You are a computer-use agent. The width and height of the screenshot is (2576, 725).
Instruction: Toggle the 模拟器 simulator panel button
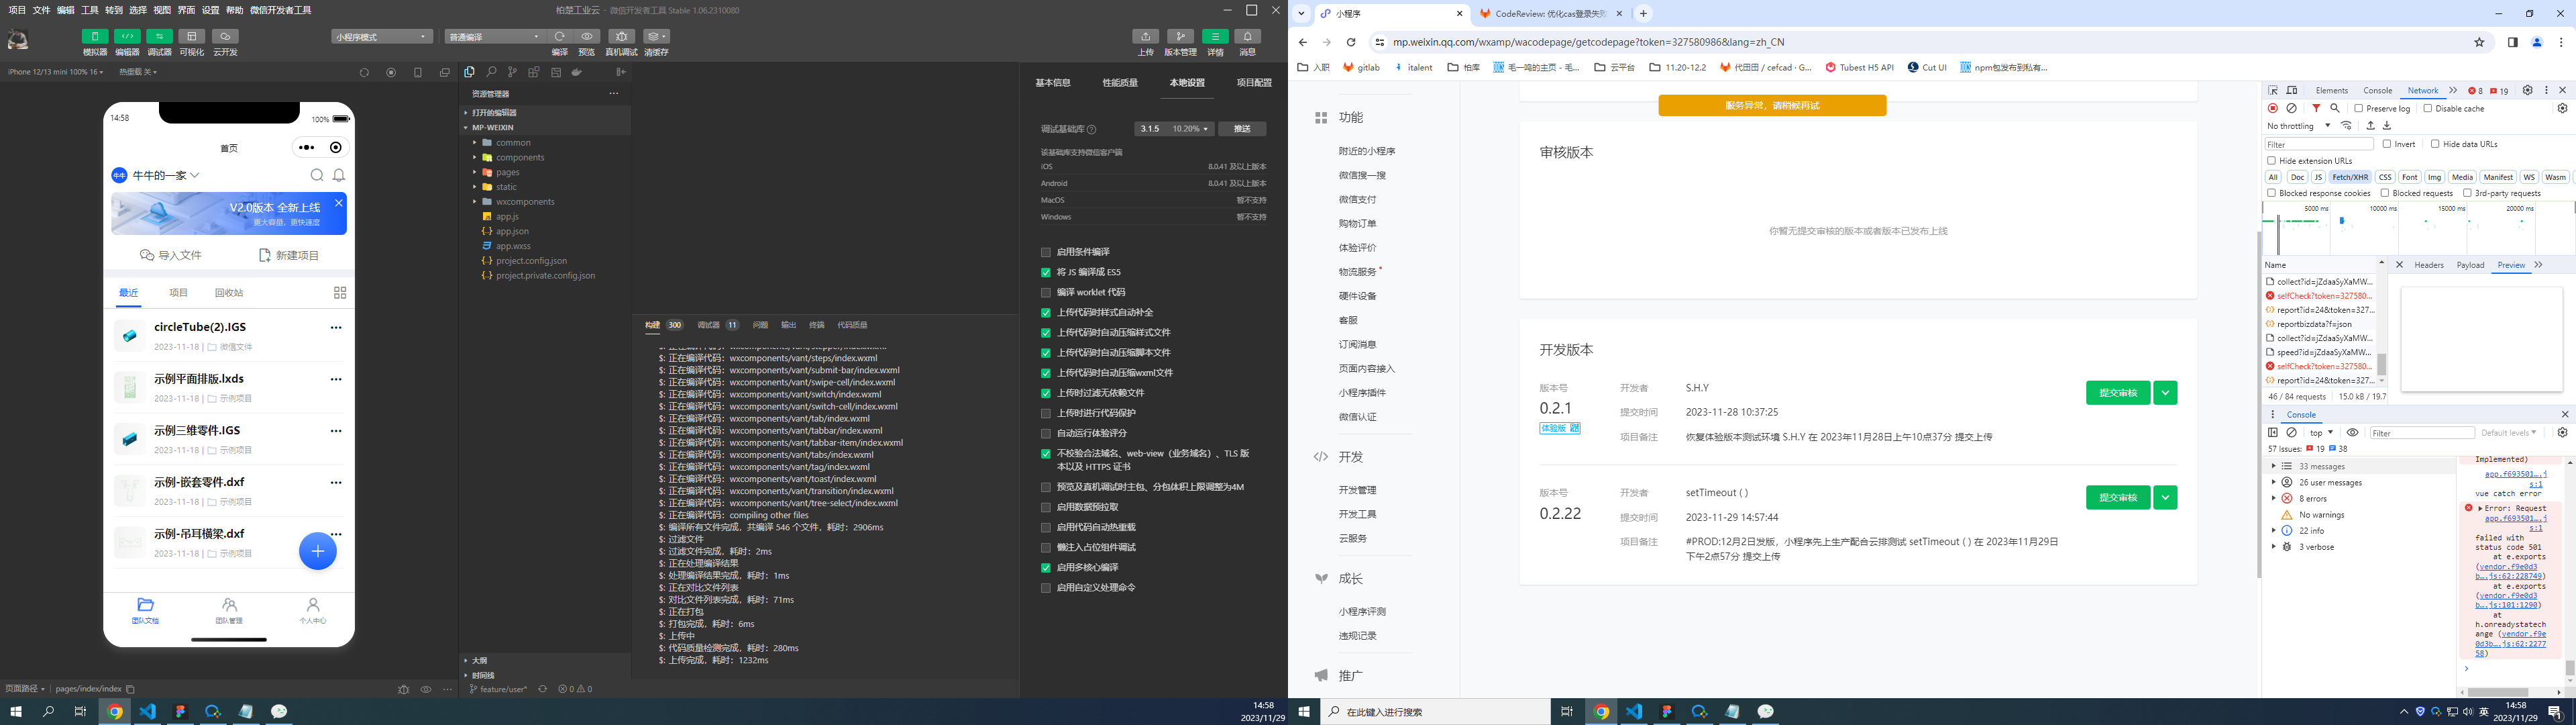[95, 37]
